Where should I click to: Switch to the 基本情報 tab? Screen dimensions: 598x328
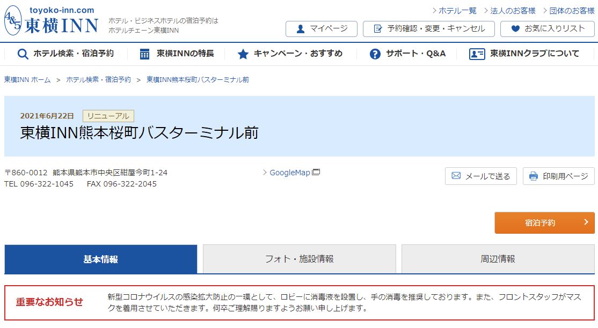[101, 259]
